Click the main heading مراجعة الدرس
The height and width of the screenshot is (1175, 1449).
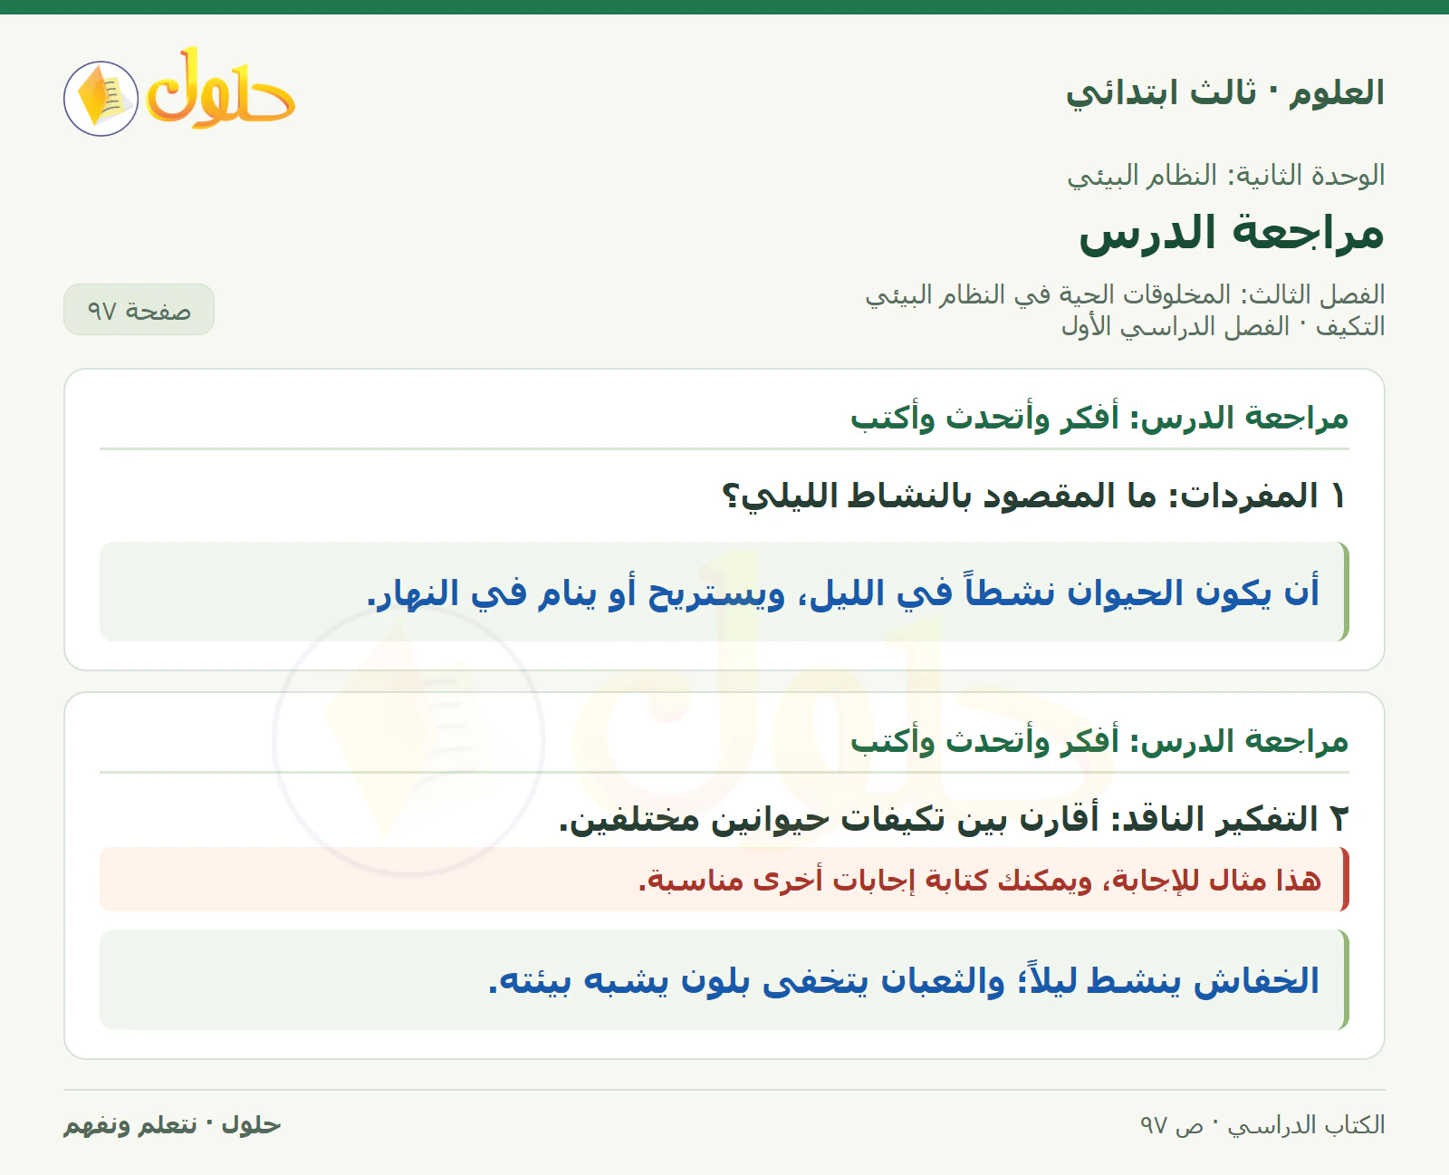pyautogui.click(x=1232, y=233)
